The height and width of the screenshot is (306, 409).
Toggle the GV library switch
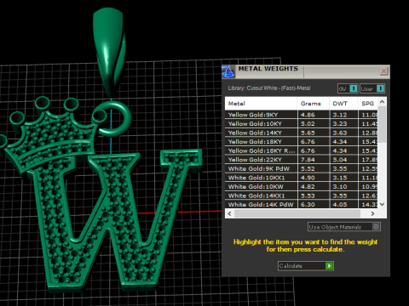(348, 88)
